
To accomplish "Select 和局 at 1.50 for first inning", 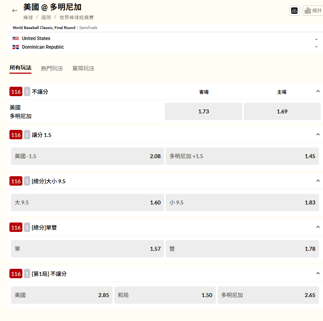I will pos(165,295).
